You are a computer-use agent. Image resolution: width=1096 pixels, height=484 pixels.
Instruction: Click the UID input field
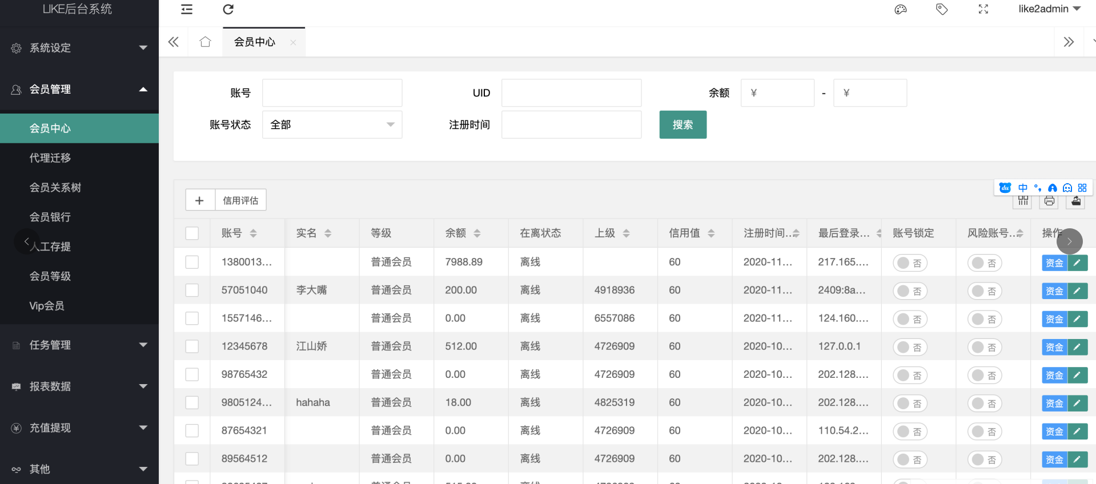point(571,93)
